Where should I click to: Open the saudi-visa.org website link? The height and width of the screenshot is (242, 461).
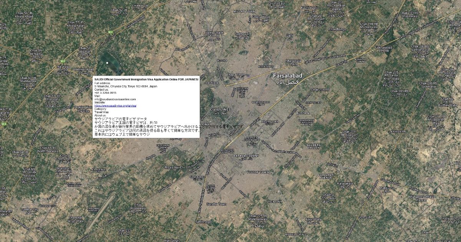tap(116, 106)
